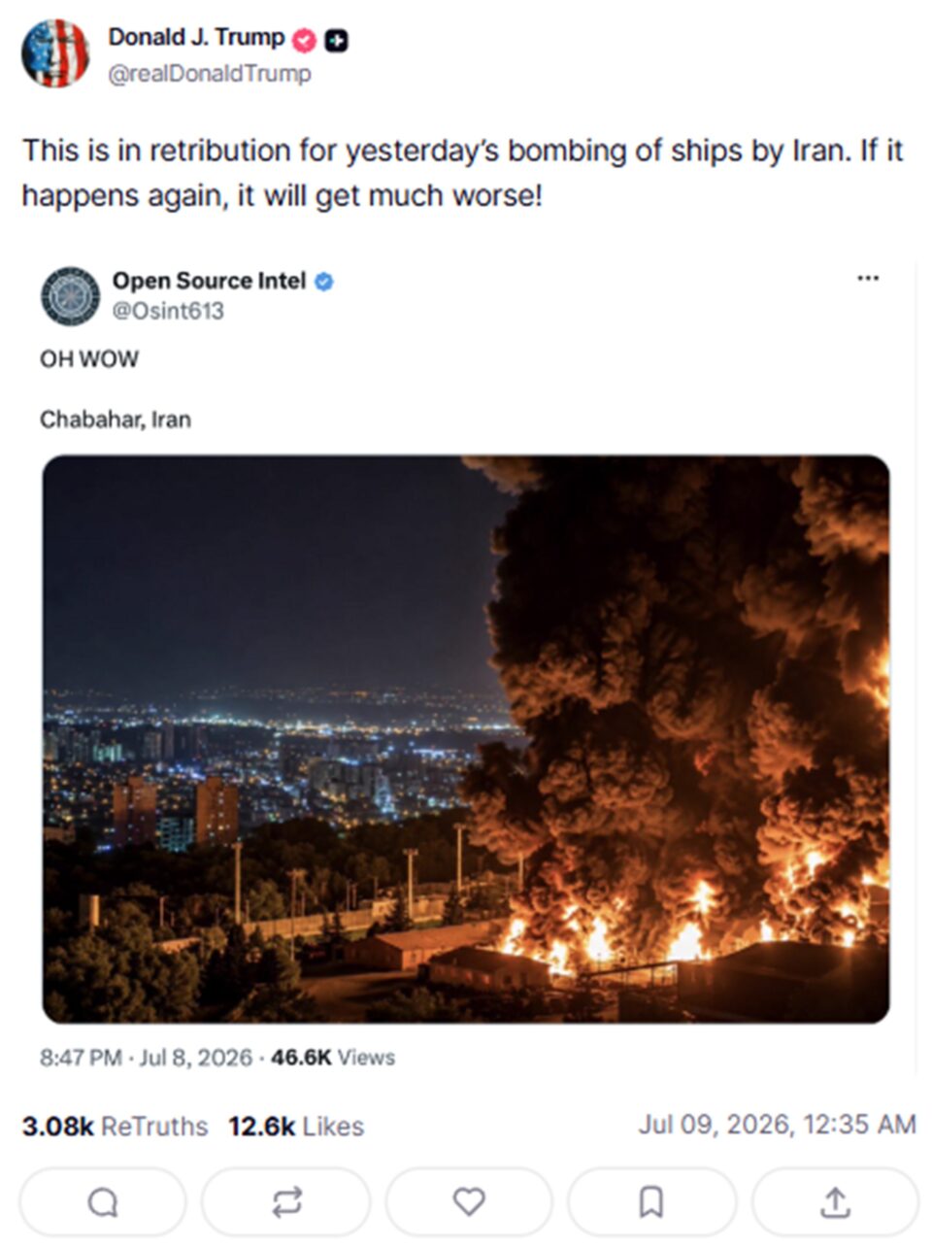
Task: Click the Donald J. Trump display name
Action: (x=196, y=38)
